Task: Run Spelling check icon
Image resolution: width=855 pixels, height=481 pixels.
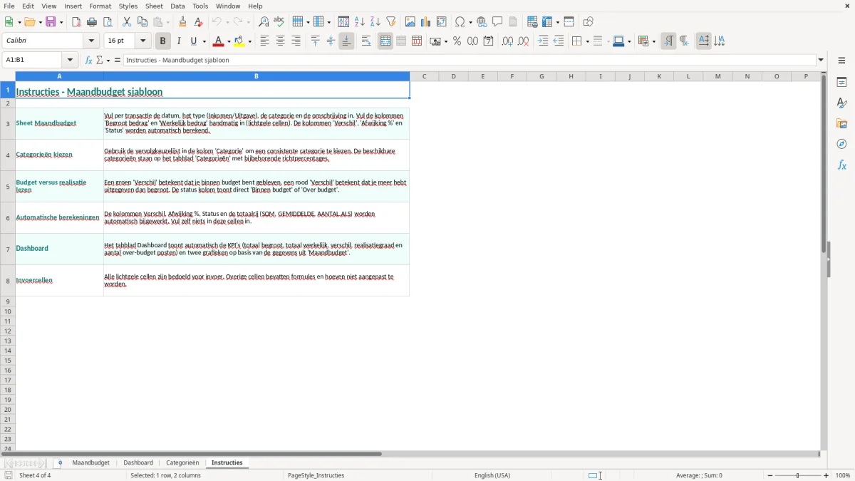Action: (279, 22)
